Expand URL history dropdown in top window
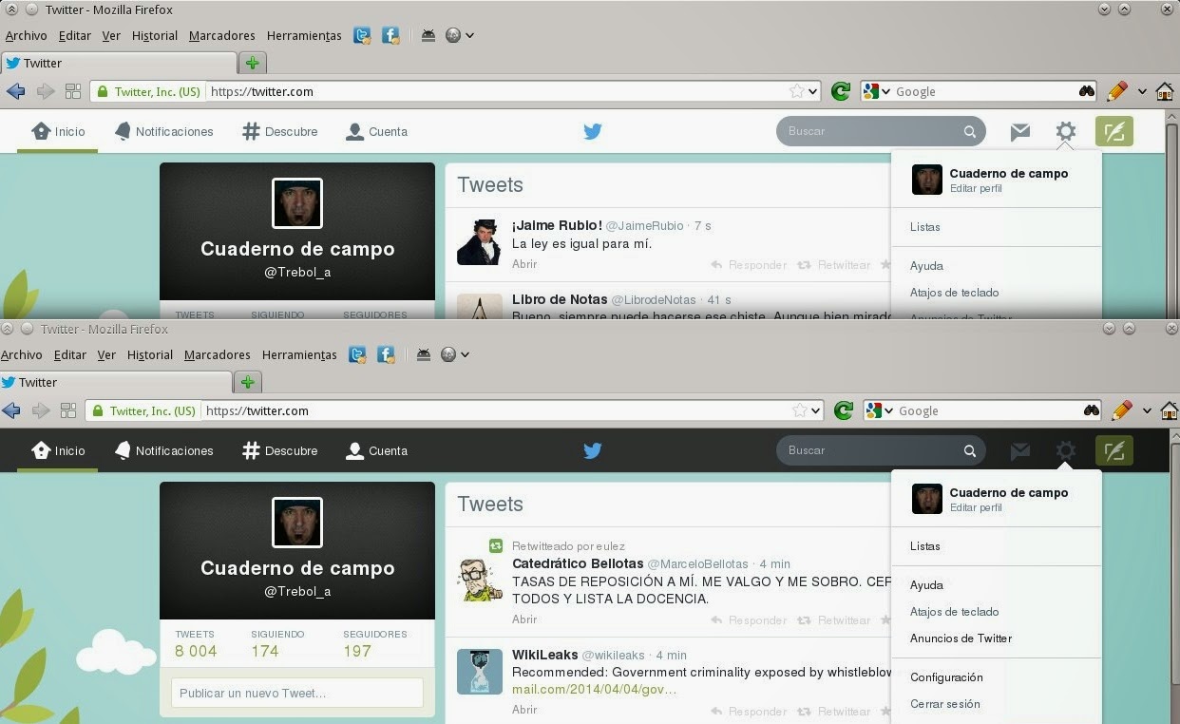1180x724 pixels. click(813, 91)
